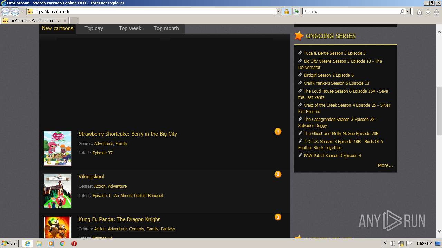Open the Strawberry Shortcake poster thumbnail
The height and width of the screenshot is (248, 442).
click(x=57, y=148)
